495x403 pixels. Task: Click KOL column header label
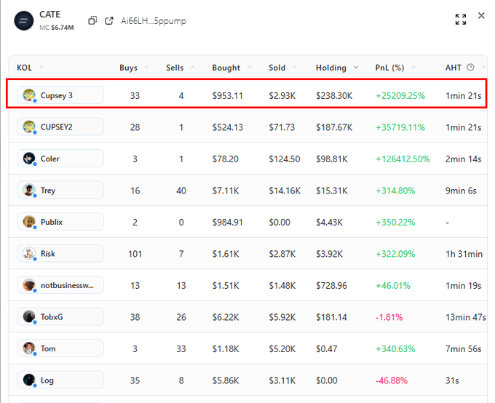coord(24,68)
